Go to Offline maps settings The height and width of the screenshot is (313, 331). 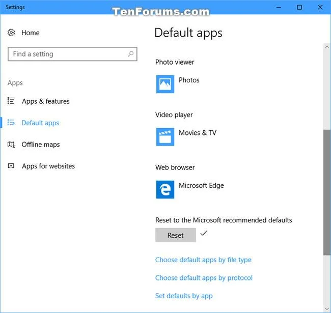[x=41, y=145]
